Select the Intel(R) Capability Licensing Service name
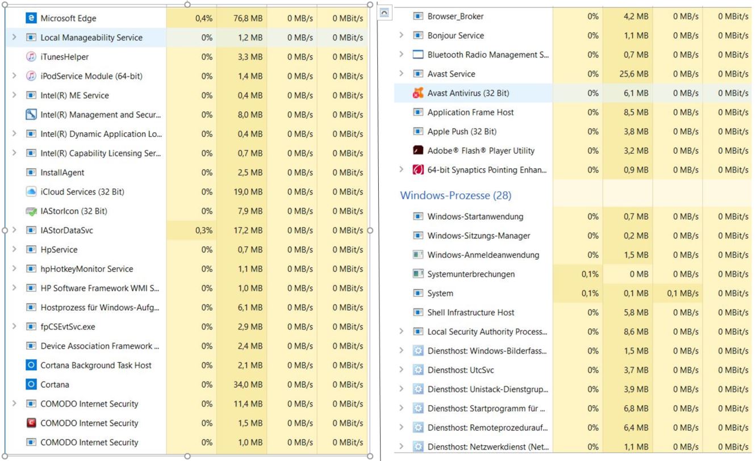This screenshot has height=461, width=756. [101, 153]
